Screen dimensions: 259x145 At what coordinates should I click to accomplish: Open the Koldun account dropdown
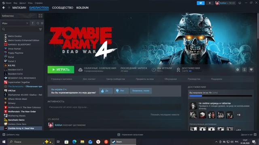(225, 3)
